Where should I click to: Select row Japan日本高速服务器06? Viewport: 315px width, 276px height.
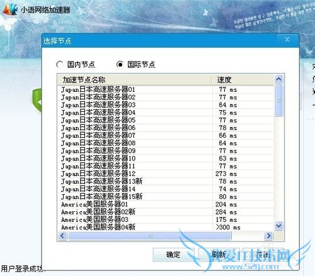pyautogui.click(x=166, y=128)
